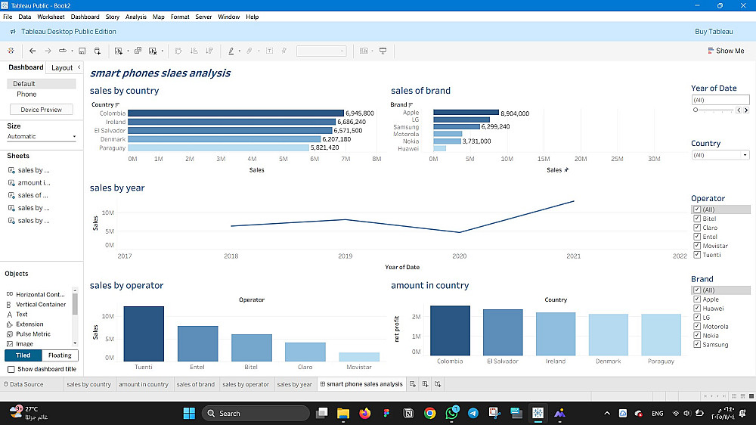Collapse the side pane chevron

[79, 67]
